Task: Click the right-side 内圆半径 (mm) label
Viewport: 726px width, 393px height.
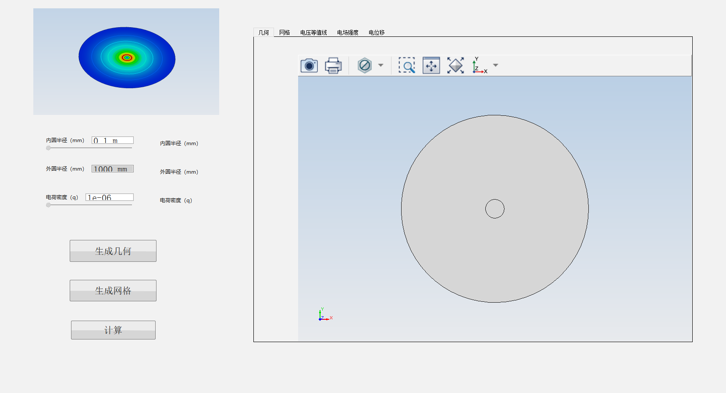Action: click(x=179, y=143)
